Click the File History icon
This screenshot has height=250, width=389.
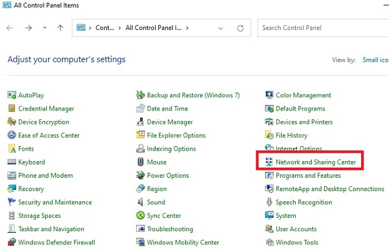pyautogui.click(x=269, y=135)
